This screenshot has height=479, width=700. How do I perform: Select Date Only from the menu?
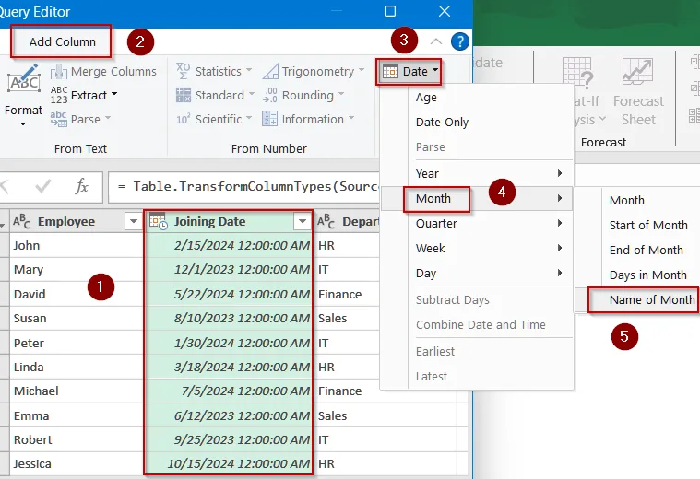coord(442,123)
